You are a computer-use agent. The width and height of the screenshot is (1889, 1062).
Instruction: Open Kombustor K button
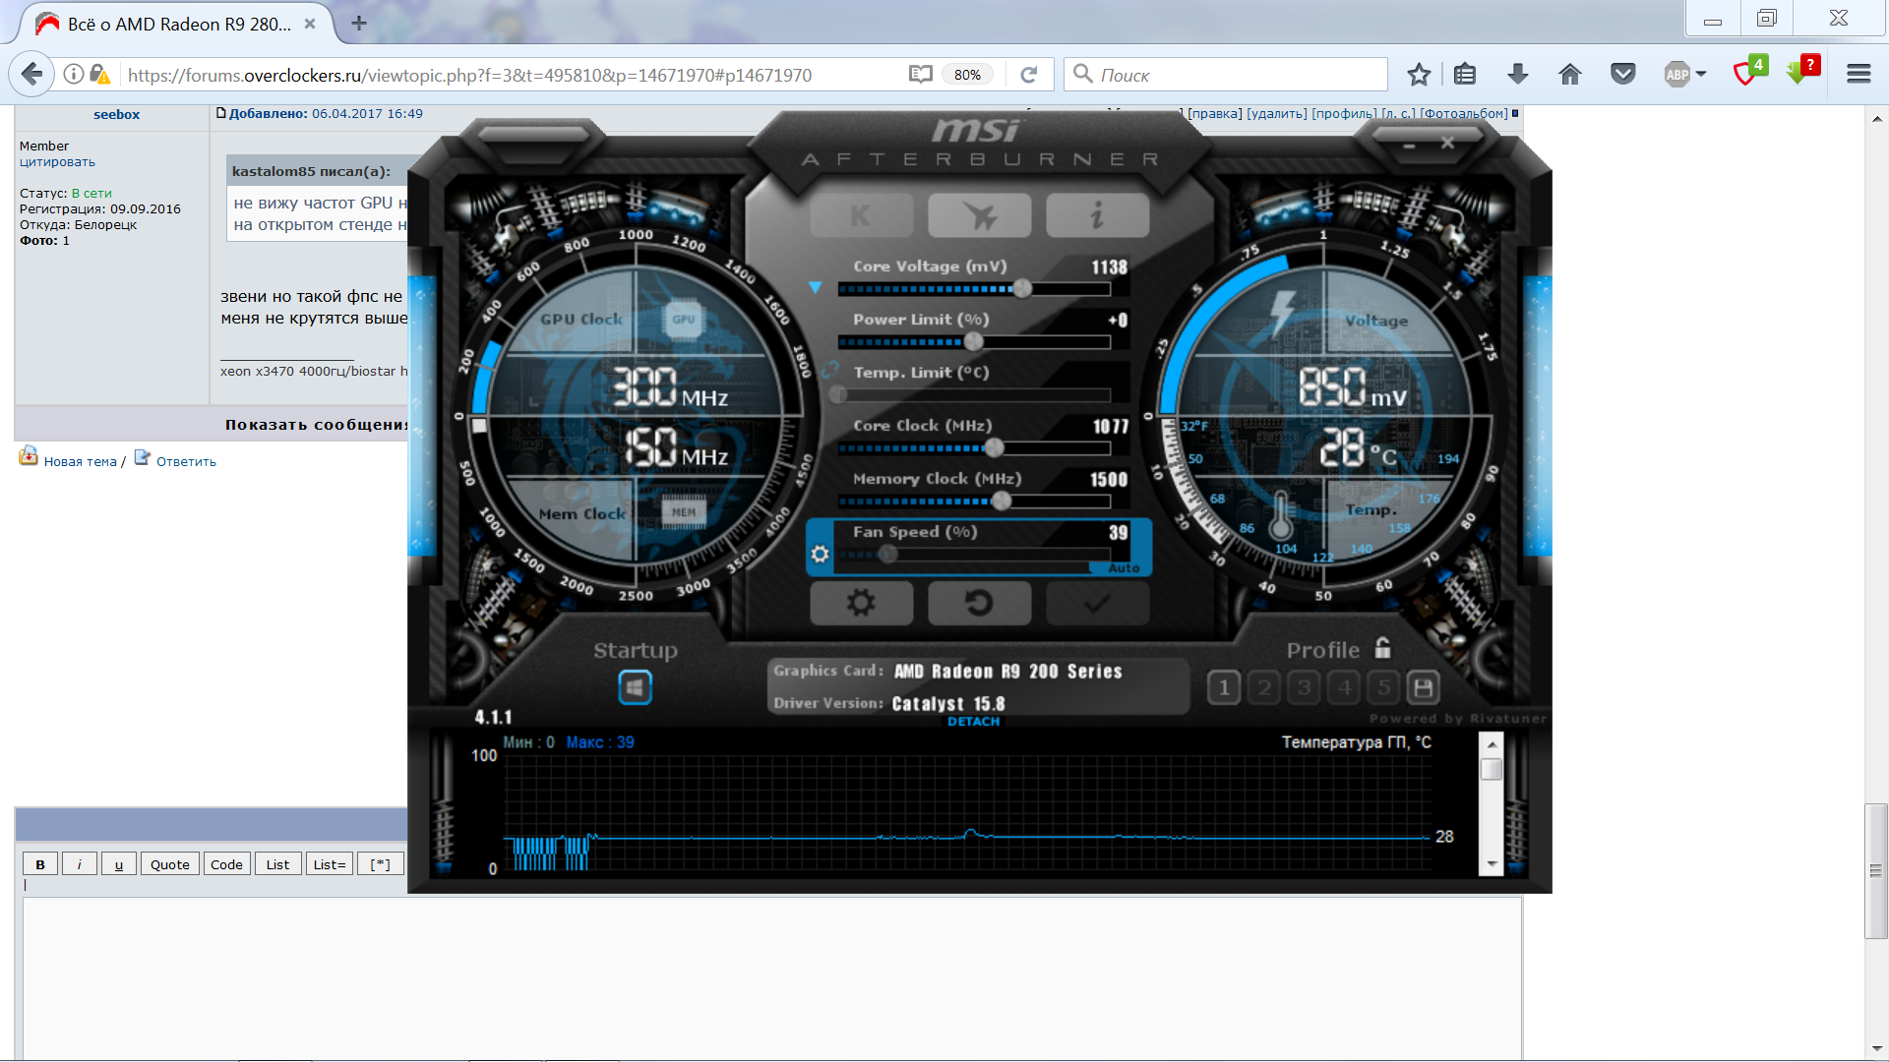[x=861, y=215]
